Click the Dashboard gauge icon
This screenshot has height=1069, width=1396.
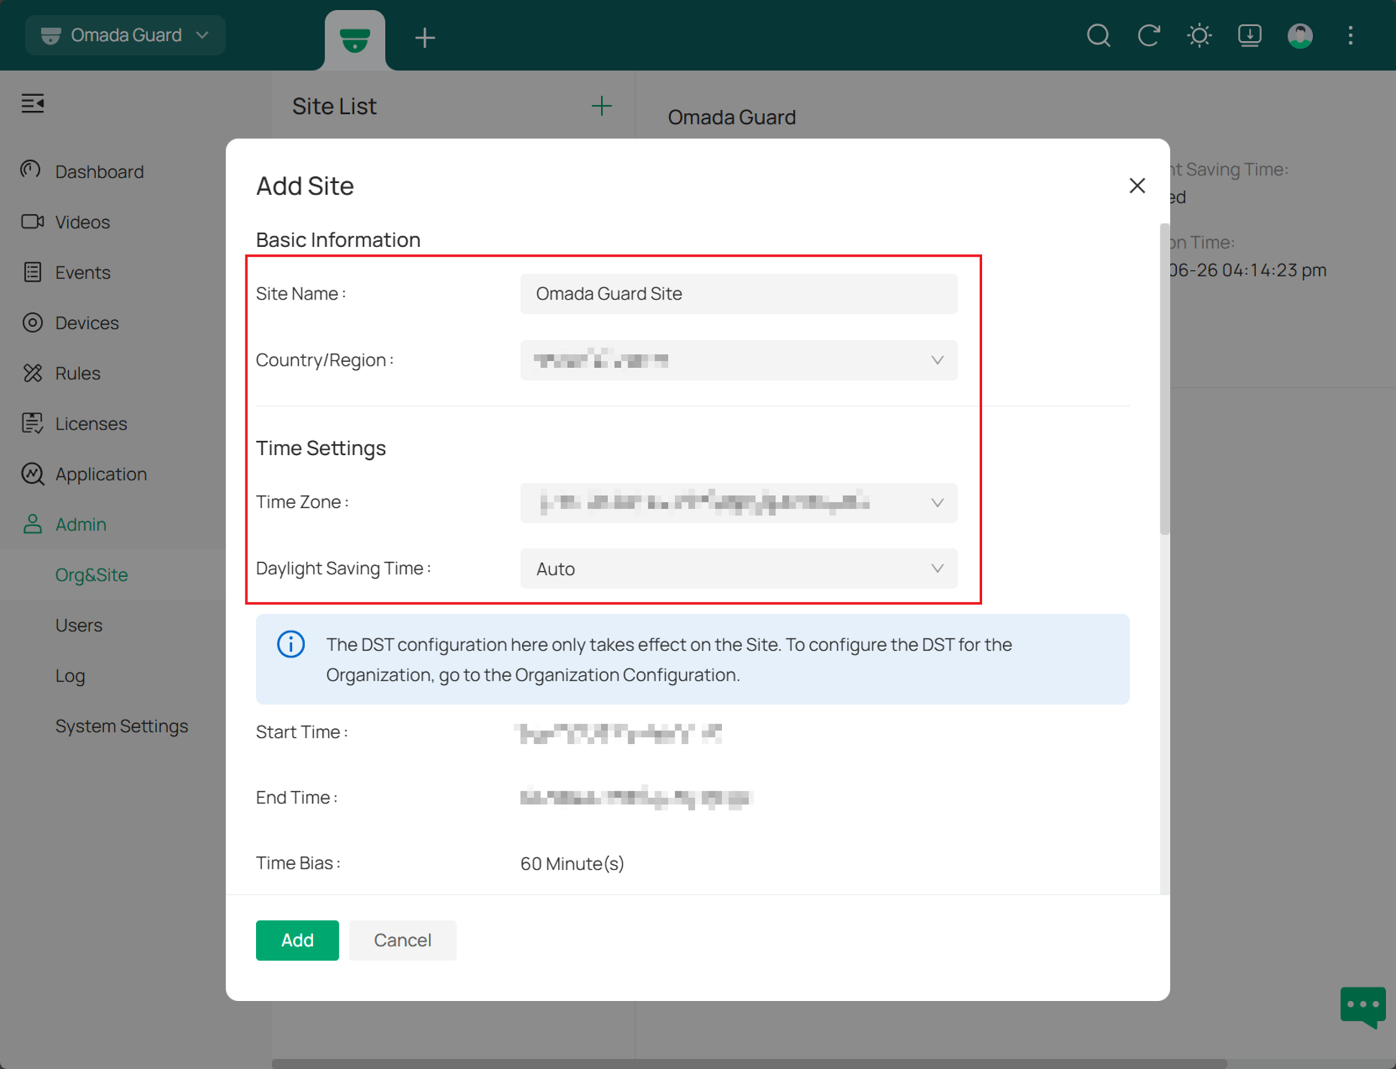31,170
